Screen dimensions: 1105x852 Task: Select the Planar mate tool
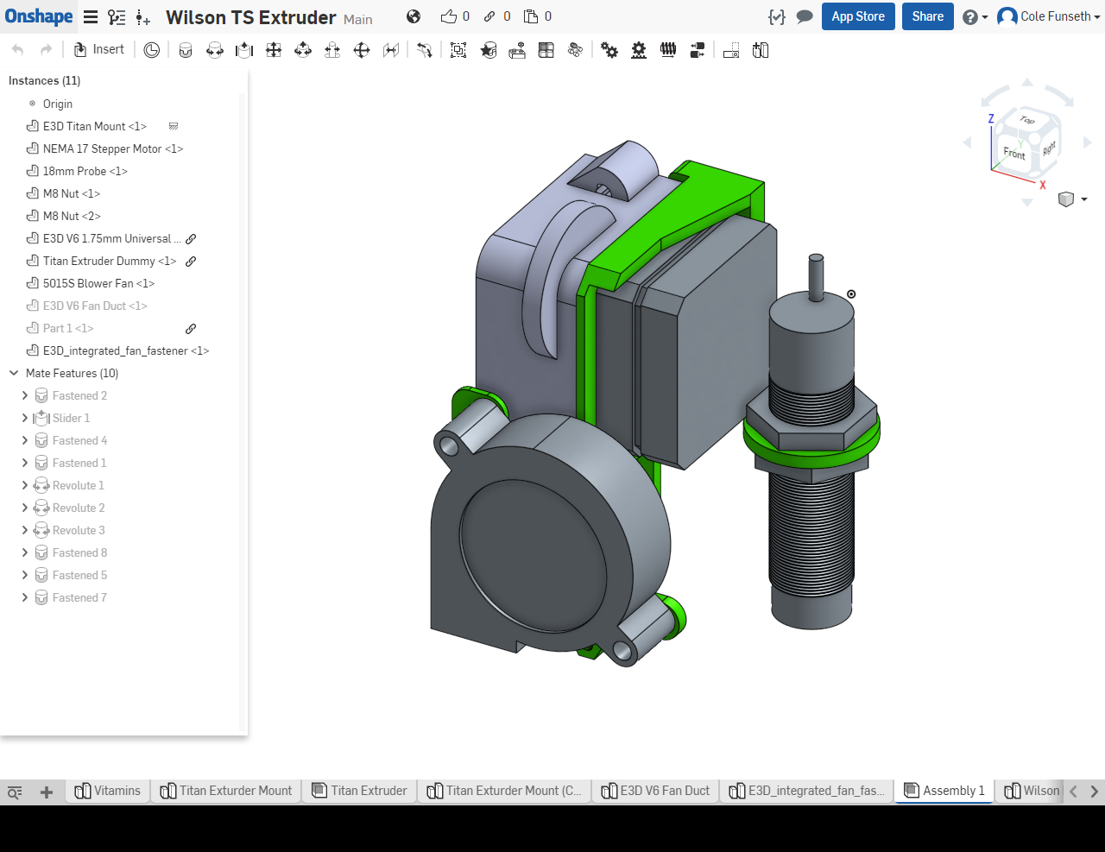click(x=274, y=50)
